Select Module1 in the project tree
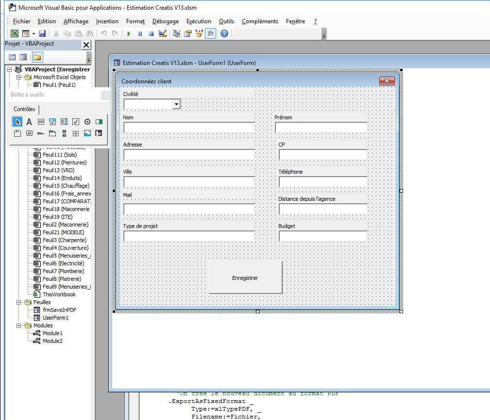490x420 pixels. [52, 333]
